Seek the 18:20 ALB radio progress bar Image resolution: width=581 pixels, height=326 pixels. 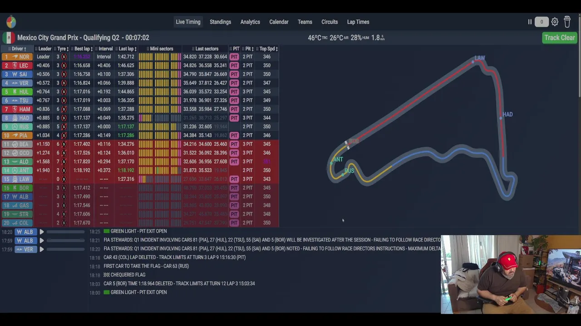tap(66, 232)
